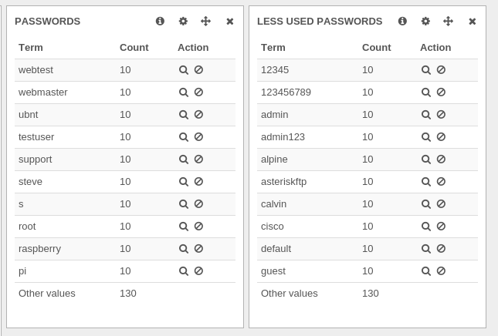The height and width of the screenshot is (336, 498).
Task: Filter by root using magnifier icon
Action: point(184,227)
